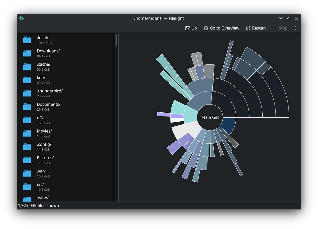Select the Documents/ entry in the sidebar

[x=49, y=107]
